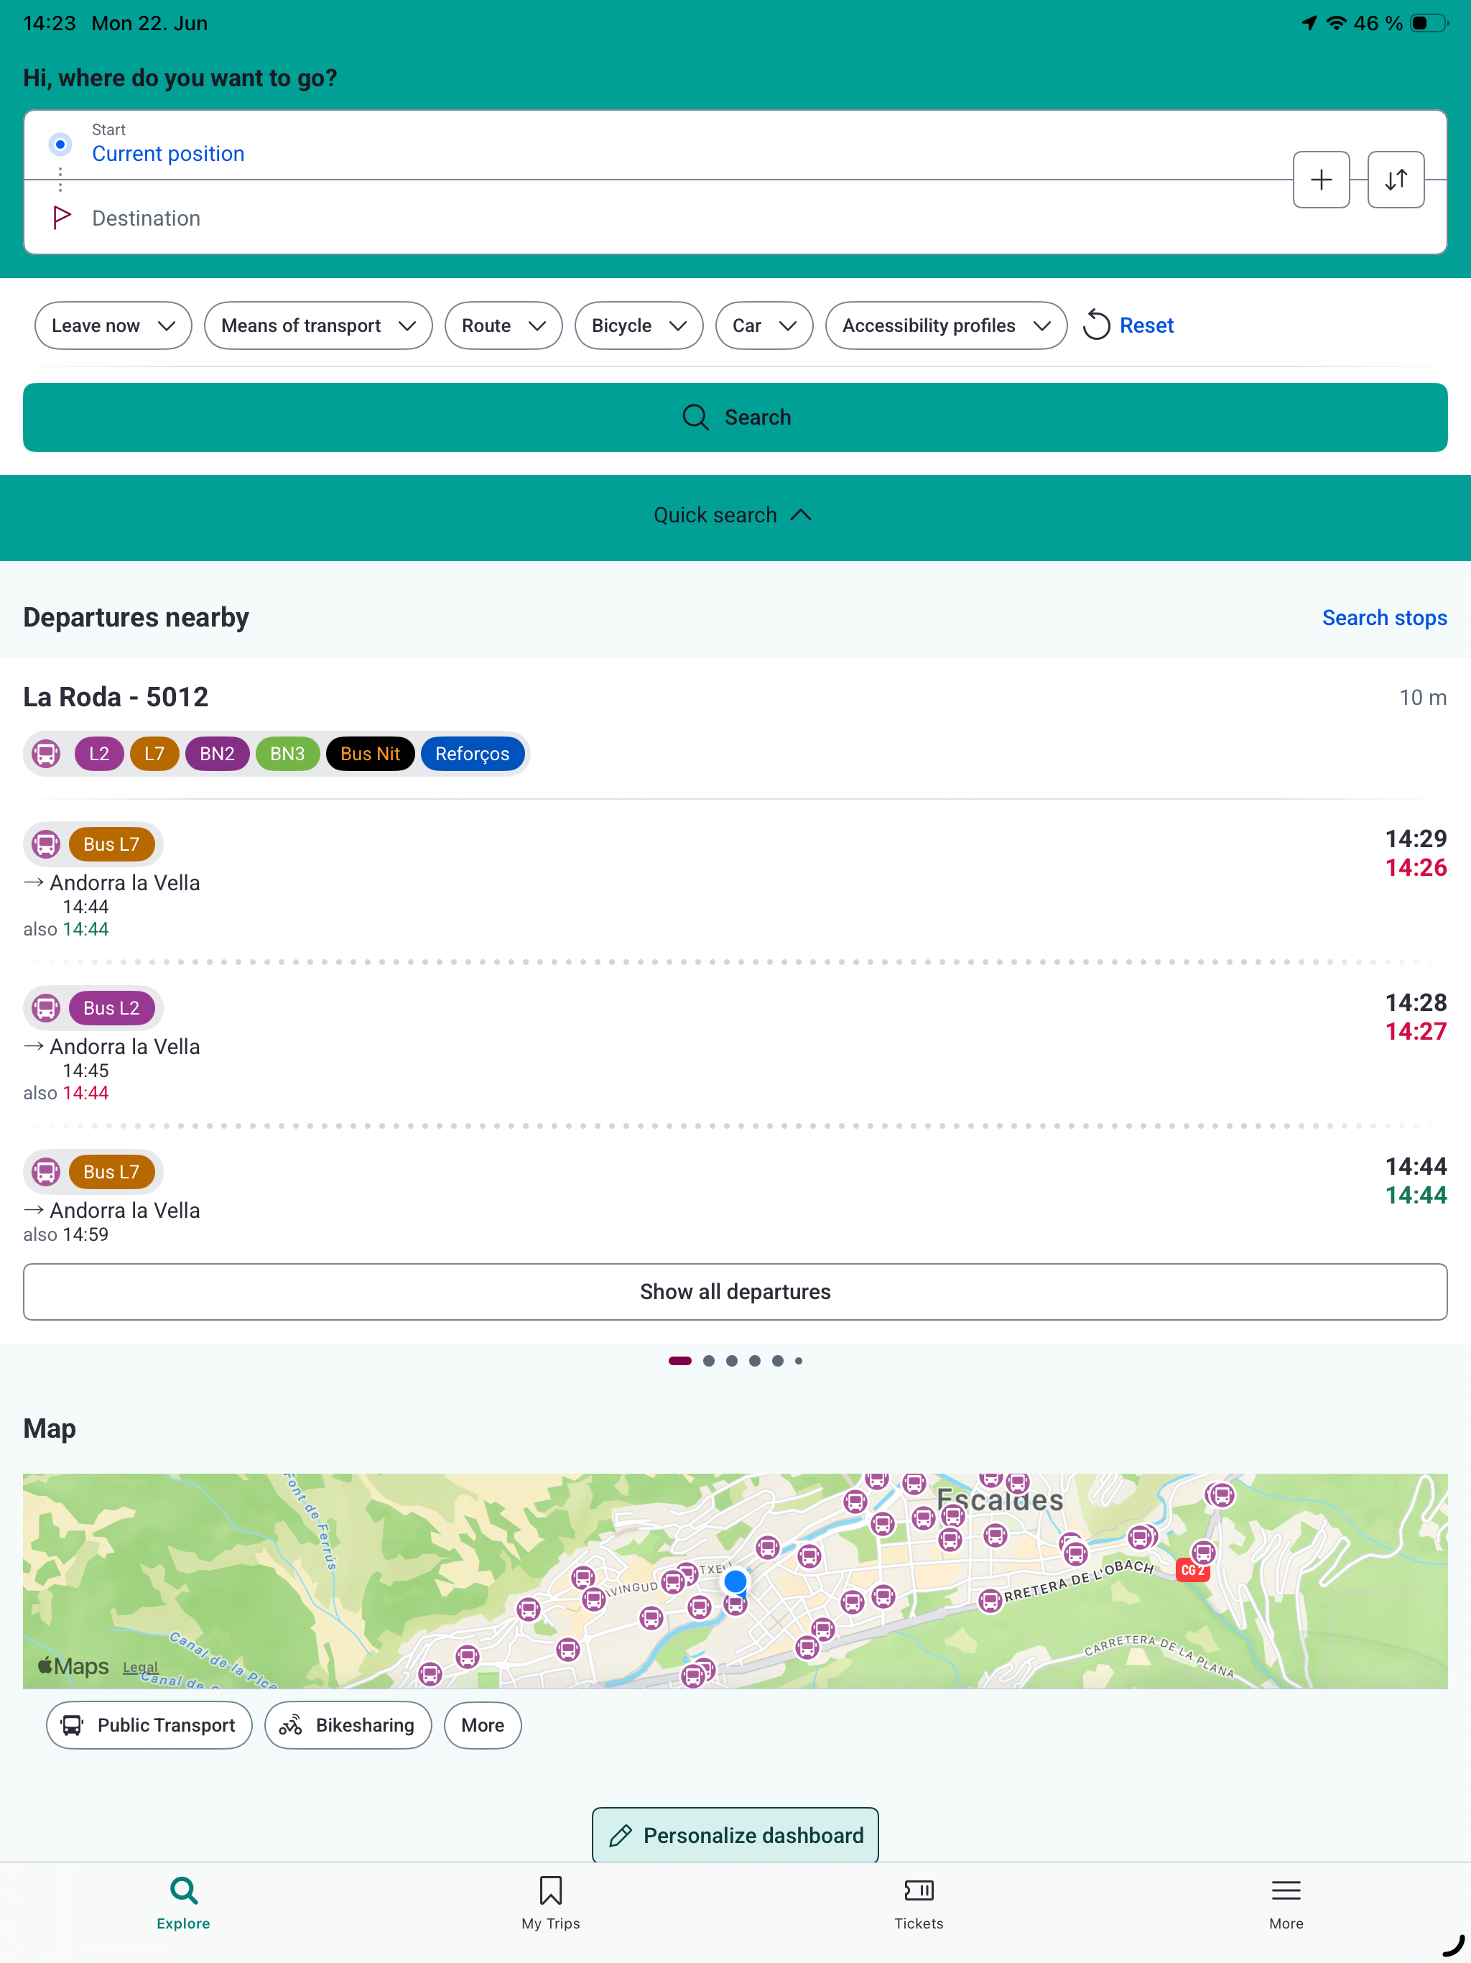Tap the magnifier icon in Search button
The width and height of the screenshot is (1471, 1963).
click(x=695, y=417)
